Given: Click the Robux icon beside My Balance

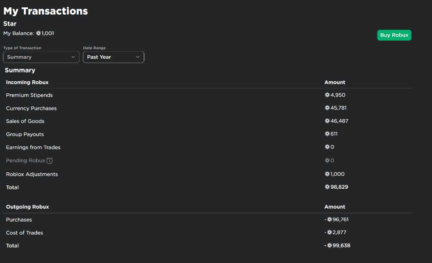Looking at the screenshot, I should [x=38, y=33].
